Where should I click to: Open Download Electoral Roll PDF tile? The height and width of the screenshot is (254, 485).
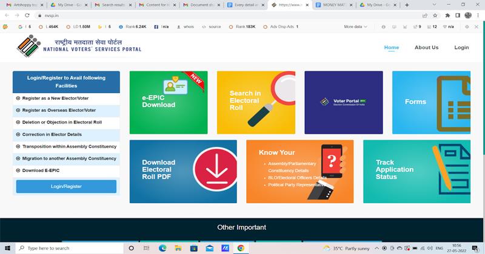183,172
